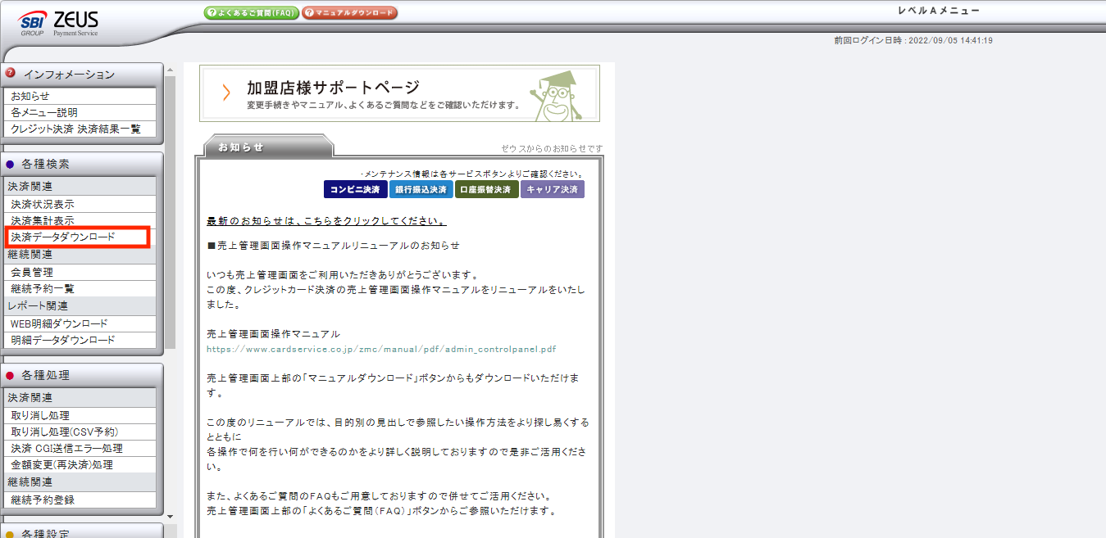Open 決済 CGI送信エラー処理
The width and height of the screenshot is (1106, 538).
[x=80, y=448]
